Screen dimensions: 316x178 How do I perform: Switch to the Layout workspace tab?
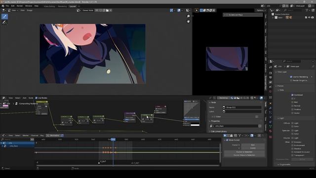pyautogui.click(x=73, y=6)
